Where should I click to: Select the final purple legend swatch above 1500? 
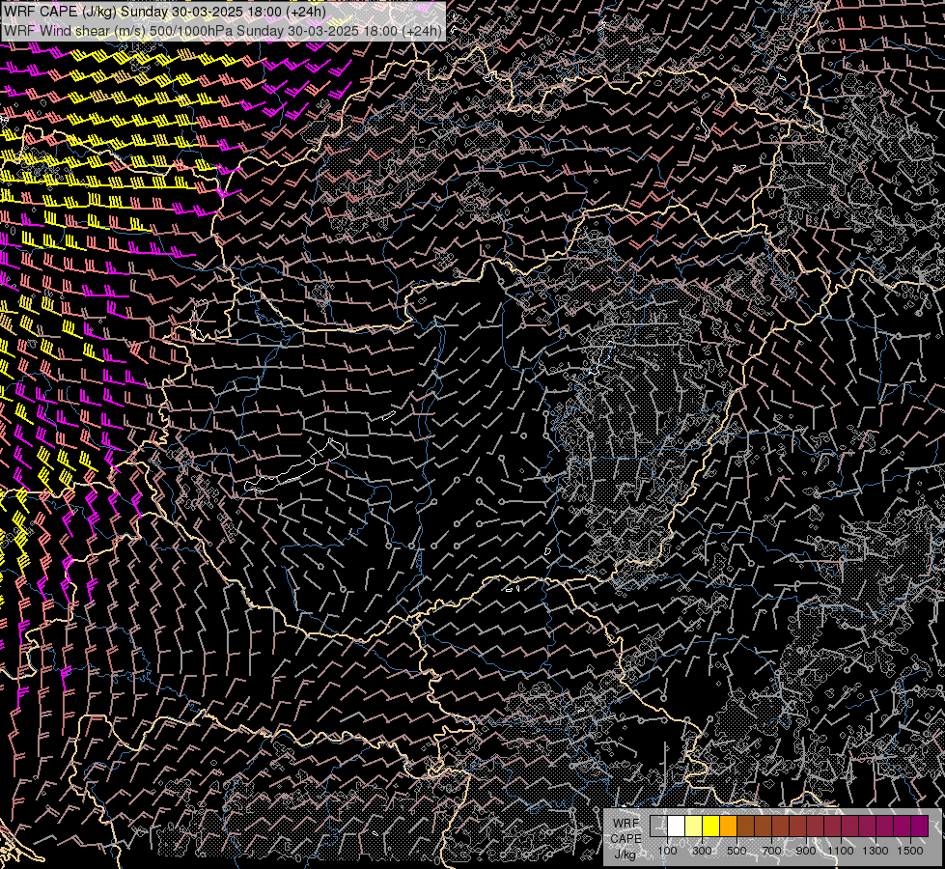pos(920,827)
